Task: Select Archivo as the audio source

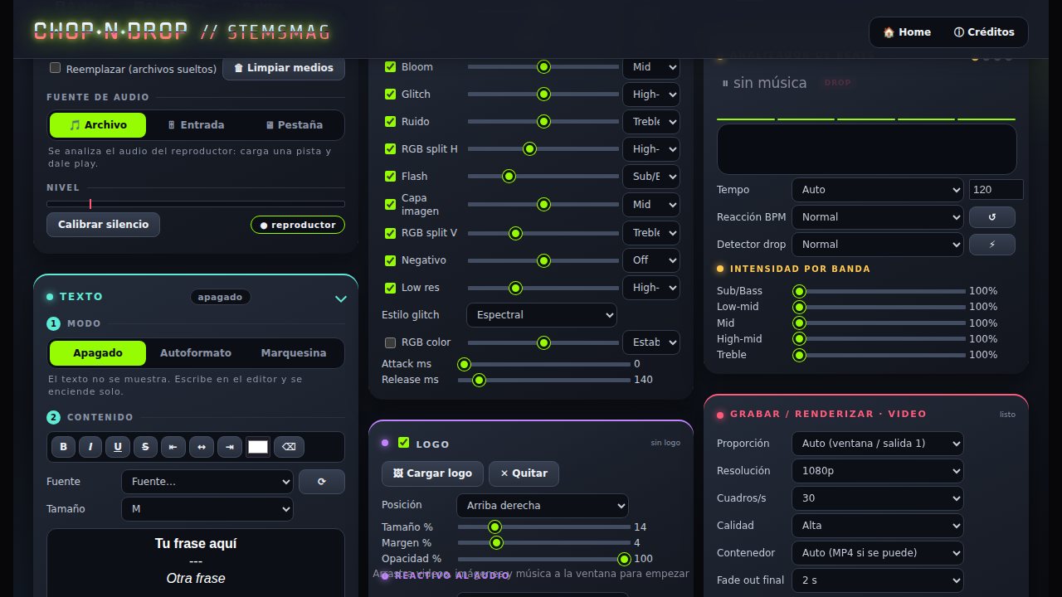Action: coord(98,125)
